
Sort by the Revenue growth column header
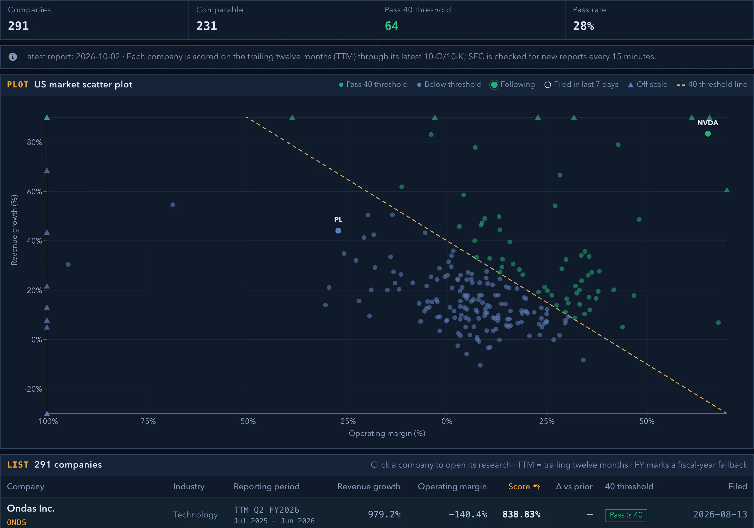coord(369,486)
